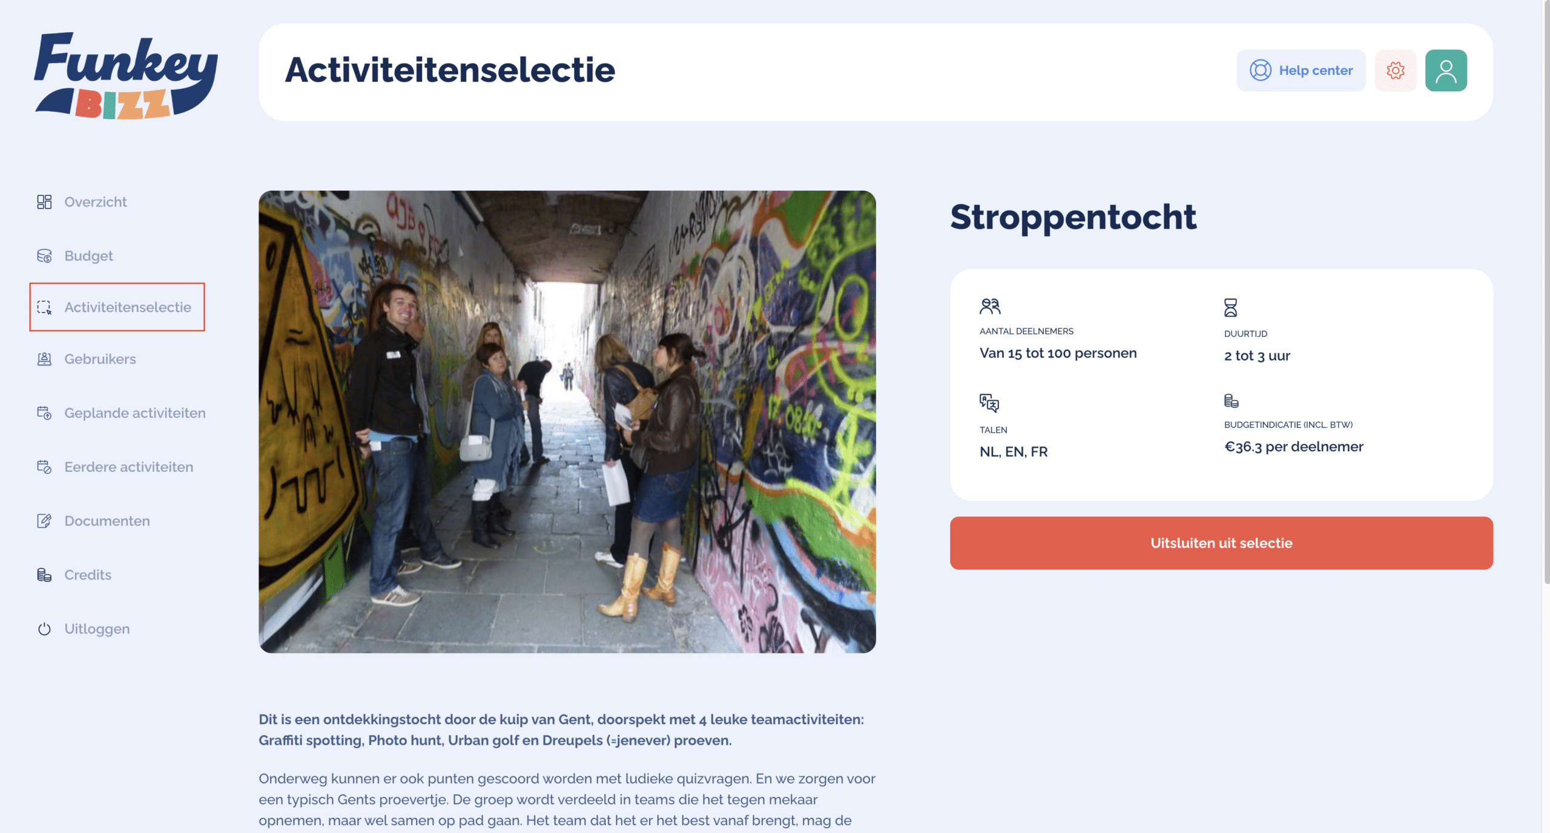Select Activiteitenselectie in the sidebar
Screen dimensions: 1550x833
pos(127,307)
